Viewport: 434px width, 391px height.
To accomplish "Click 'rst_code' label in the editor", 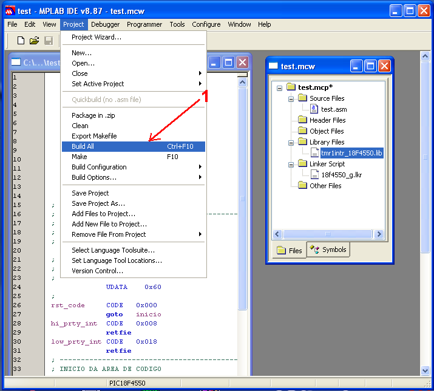I will click(x=68, y=305).
